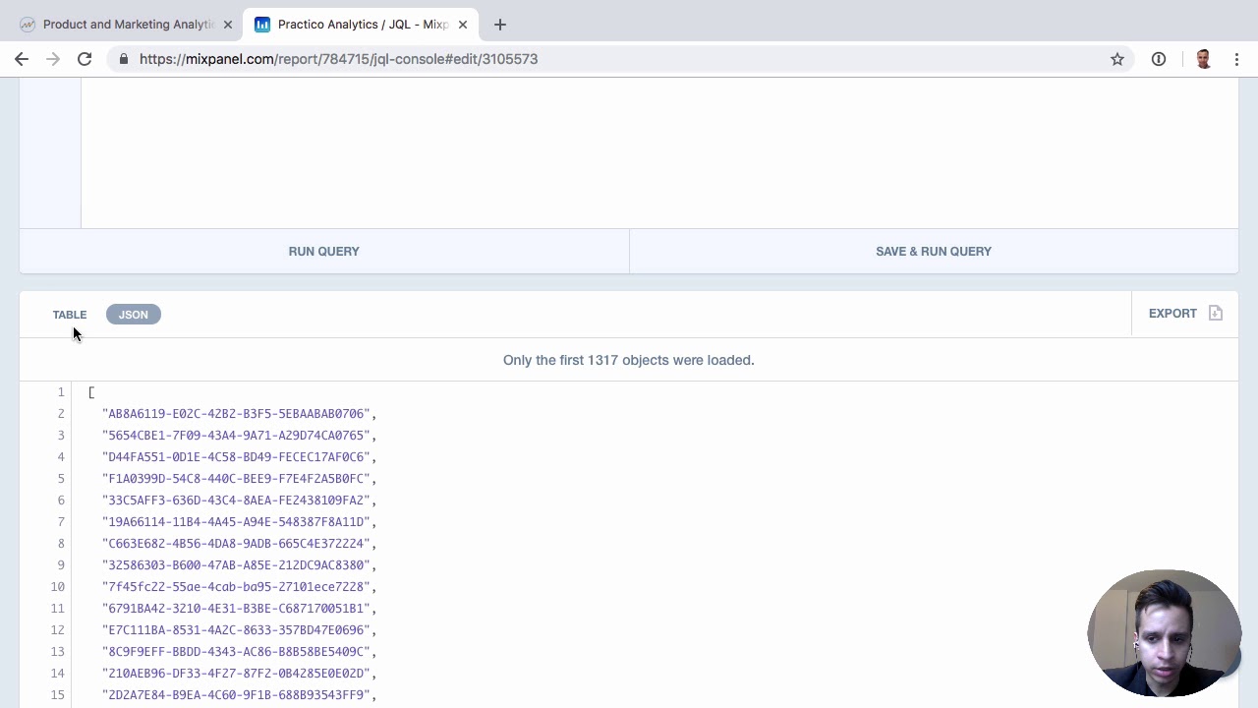
Task: Click the Mixpanel favicon on active tab
Action: click(x=262, y=25)
